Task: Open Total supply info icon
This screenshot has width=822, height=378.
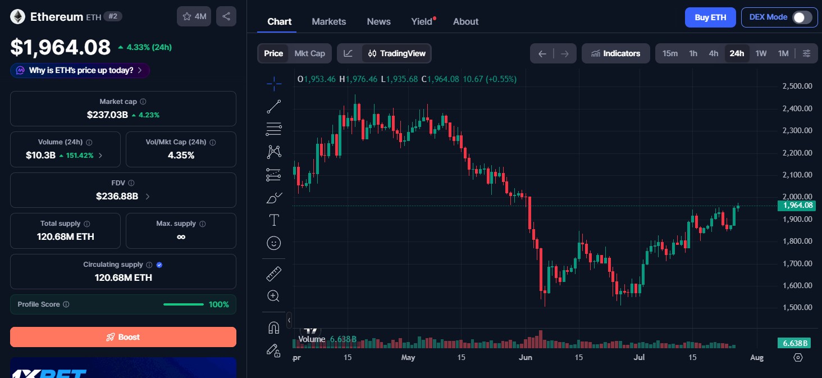Action: (87, 224)
